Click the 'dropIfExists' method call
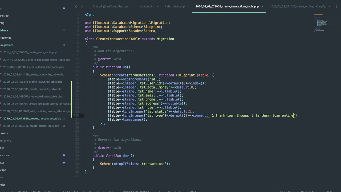Viewport: 341px width, 192px height. pyautogui.click(x=127, y=164)
